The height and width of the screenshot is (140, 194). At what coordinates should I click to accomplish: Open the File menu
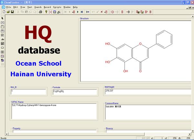point(9,7)
